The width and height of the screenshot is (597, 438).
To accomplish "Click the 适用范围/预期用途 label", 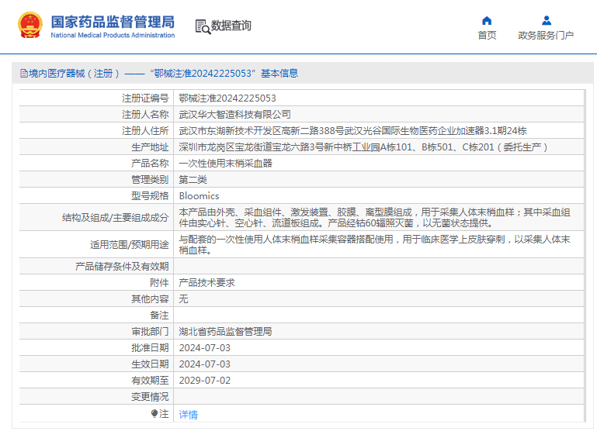I will (130, 244).
